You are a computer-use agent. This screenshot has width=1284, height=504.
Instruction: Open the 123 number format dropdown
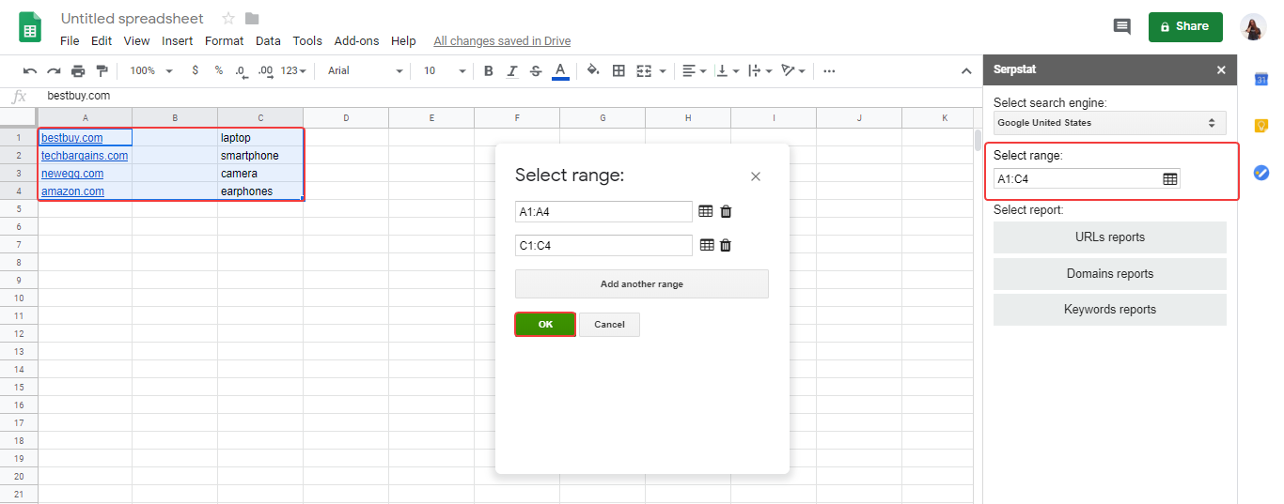[x=293, y=71]
